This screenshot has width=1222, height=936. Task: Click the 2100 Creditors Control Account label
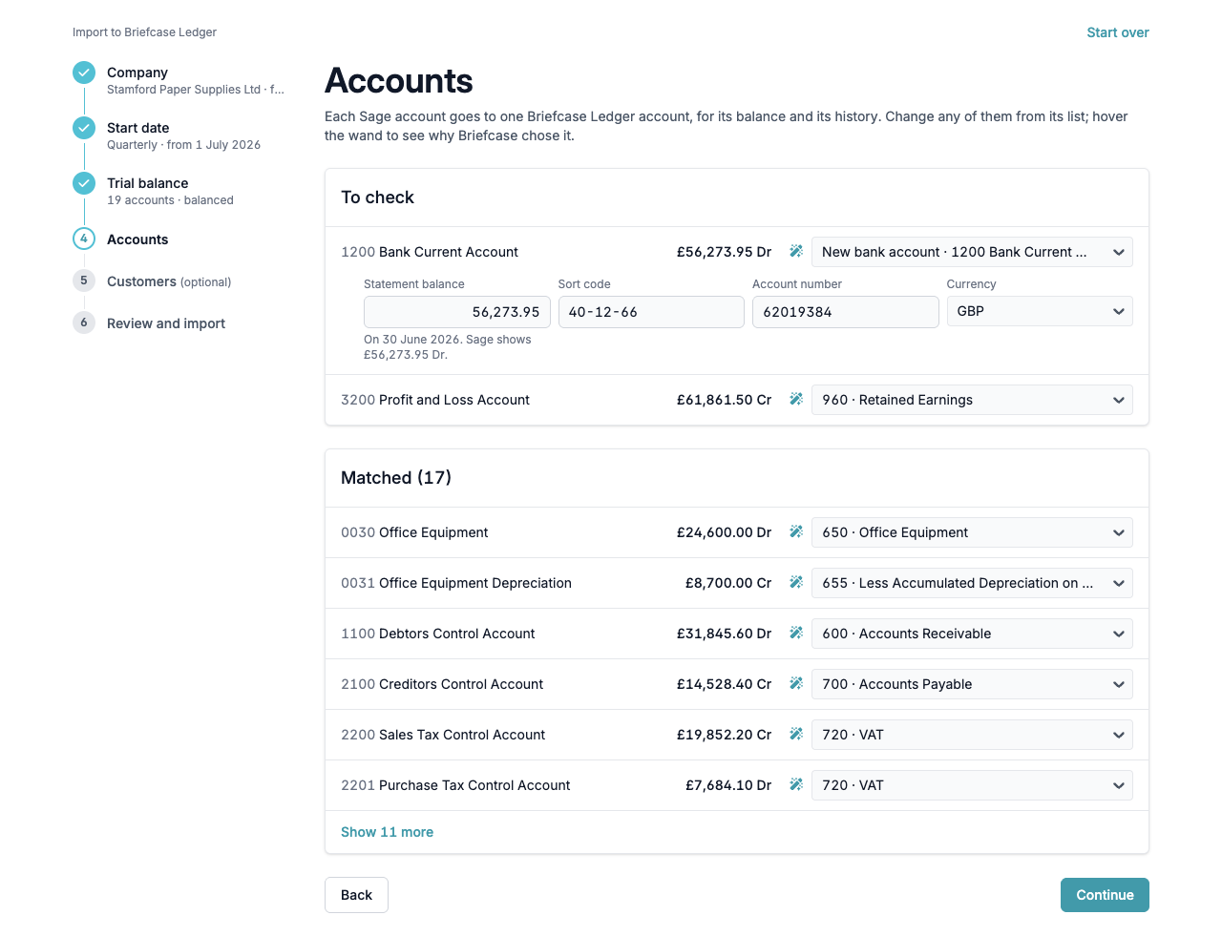442,684
